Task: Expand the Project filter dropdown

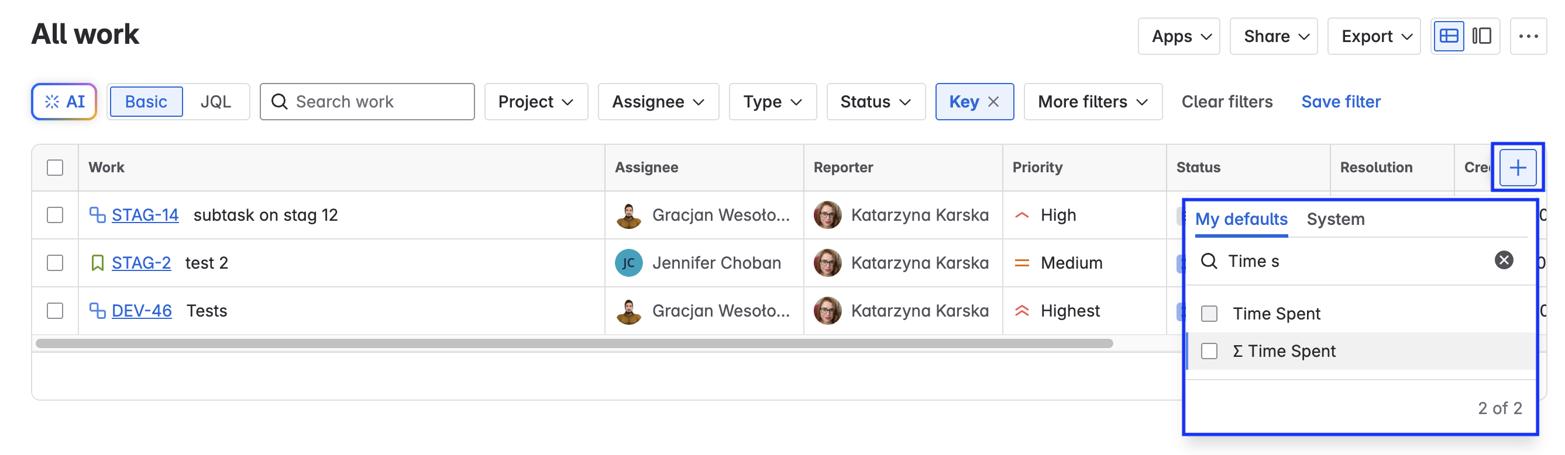Action: (x=535, y=102)
